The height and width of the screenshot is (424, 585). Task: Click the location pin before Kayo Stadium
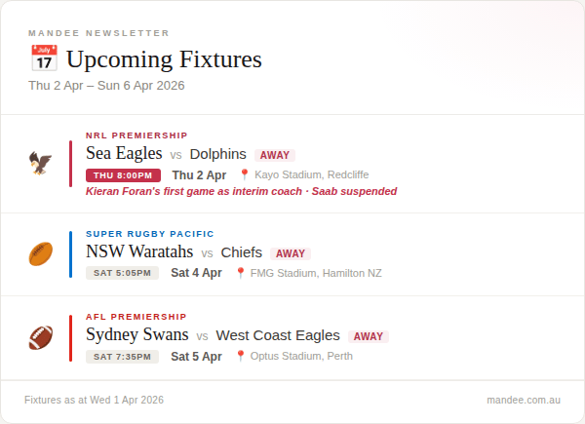245,174
